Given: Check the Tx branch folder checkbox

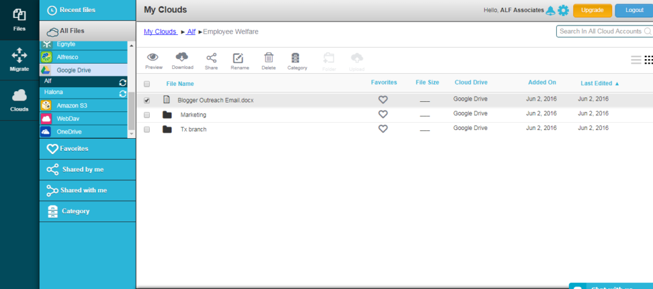Looking at the screenshot, I should (147, 129).
